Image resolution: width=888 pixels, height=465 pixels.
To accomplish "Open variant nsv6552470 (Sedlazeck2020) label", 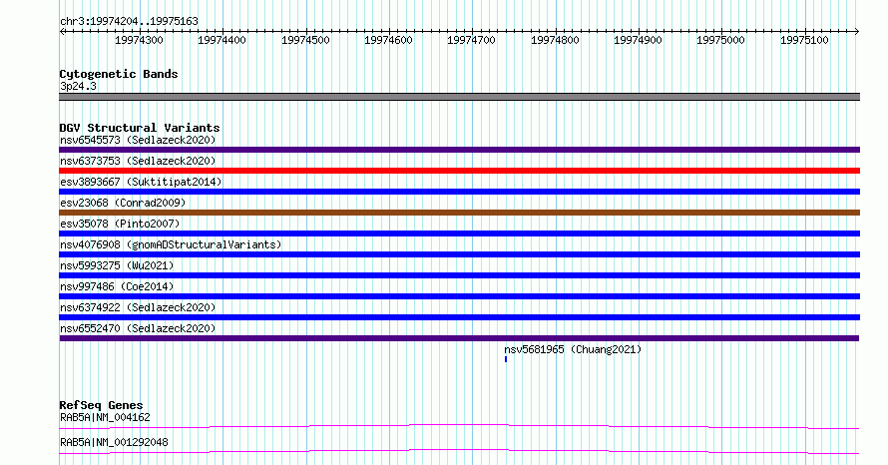I will (138, 328).
